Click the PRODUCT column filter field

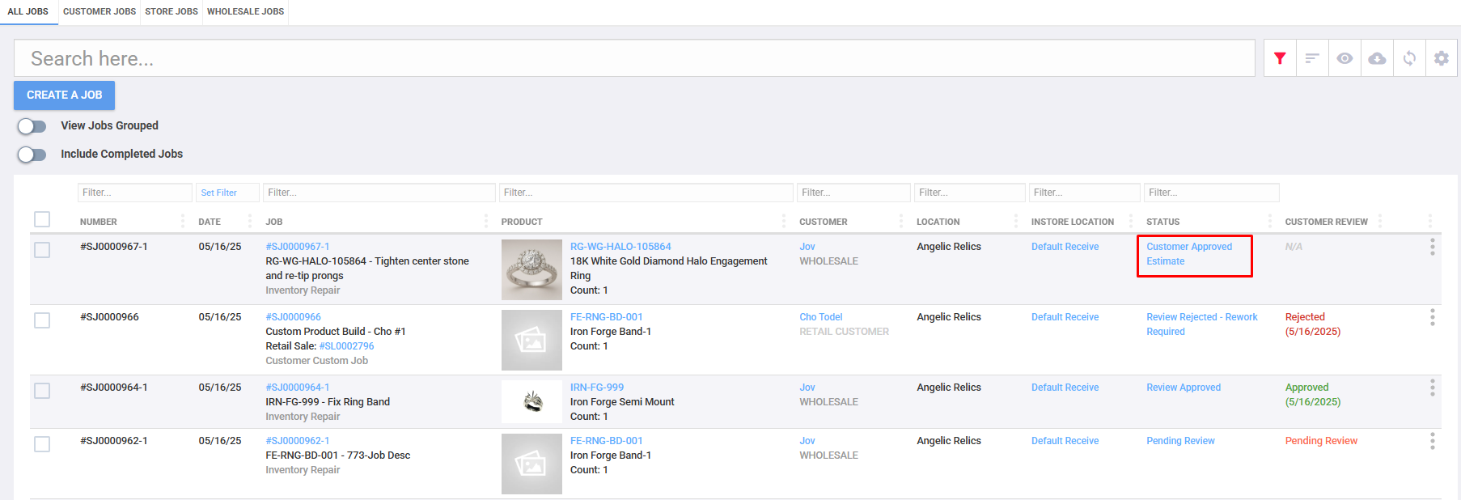tap(646, 193)
